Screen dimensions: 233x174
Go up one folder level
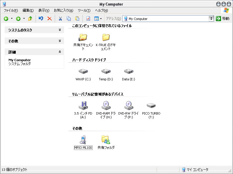(30, 19)
